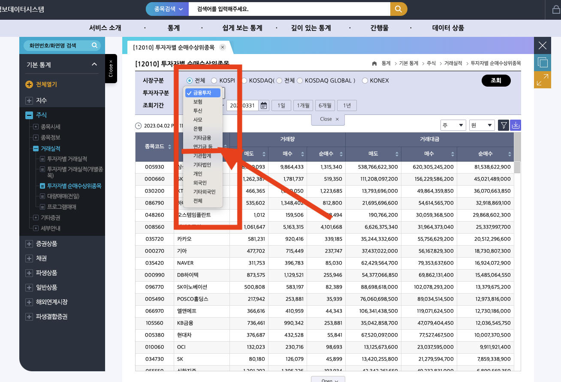Click the 카카오 row name cell

click(x=202, y=239)
